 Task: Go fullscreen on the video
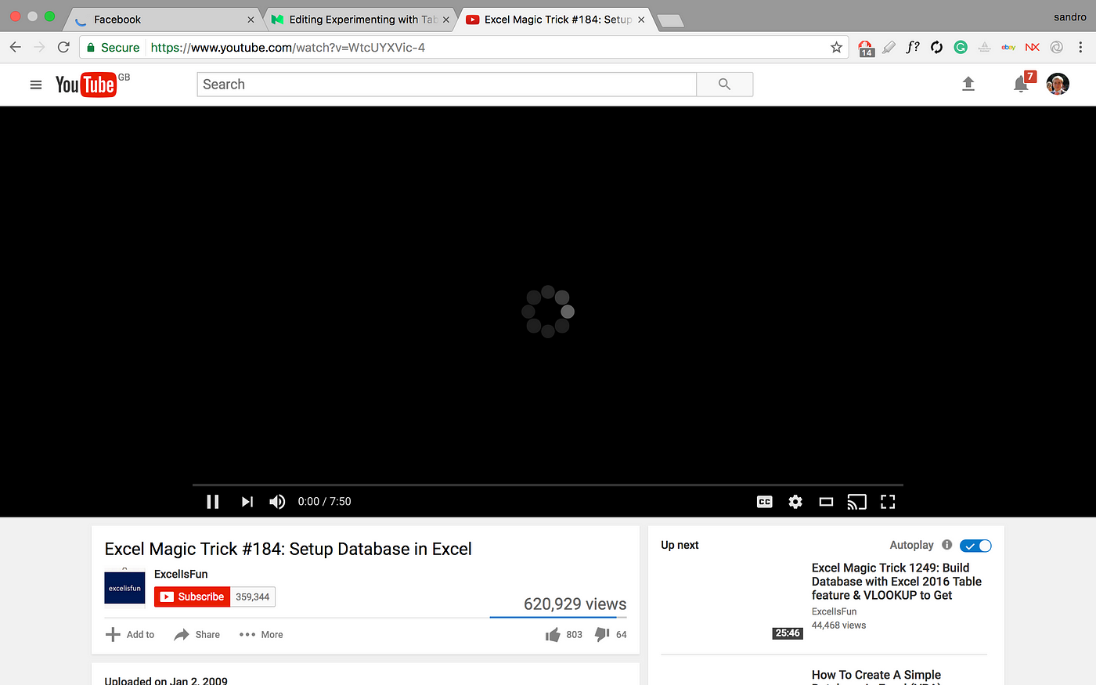point(888,502)
